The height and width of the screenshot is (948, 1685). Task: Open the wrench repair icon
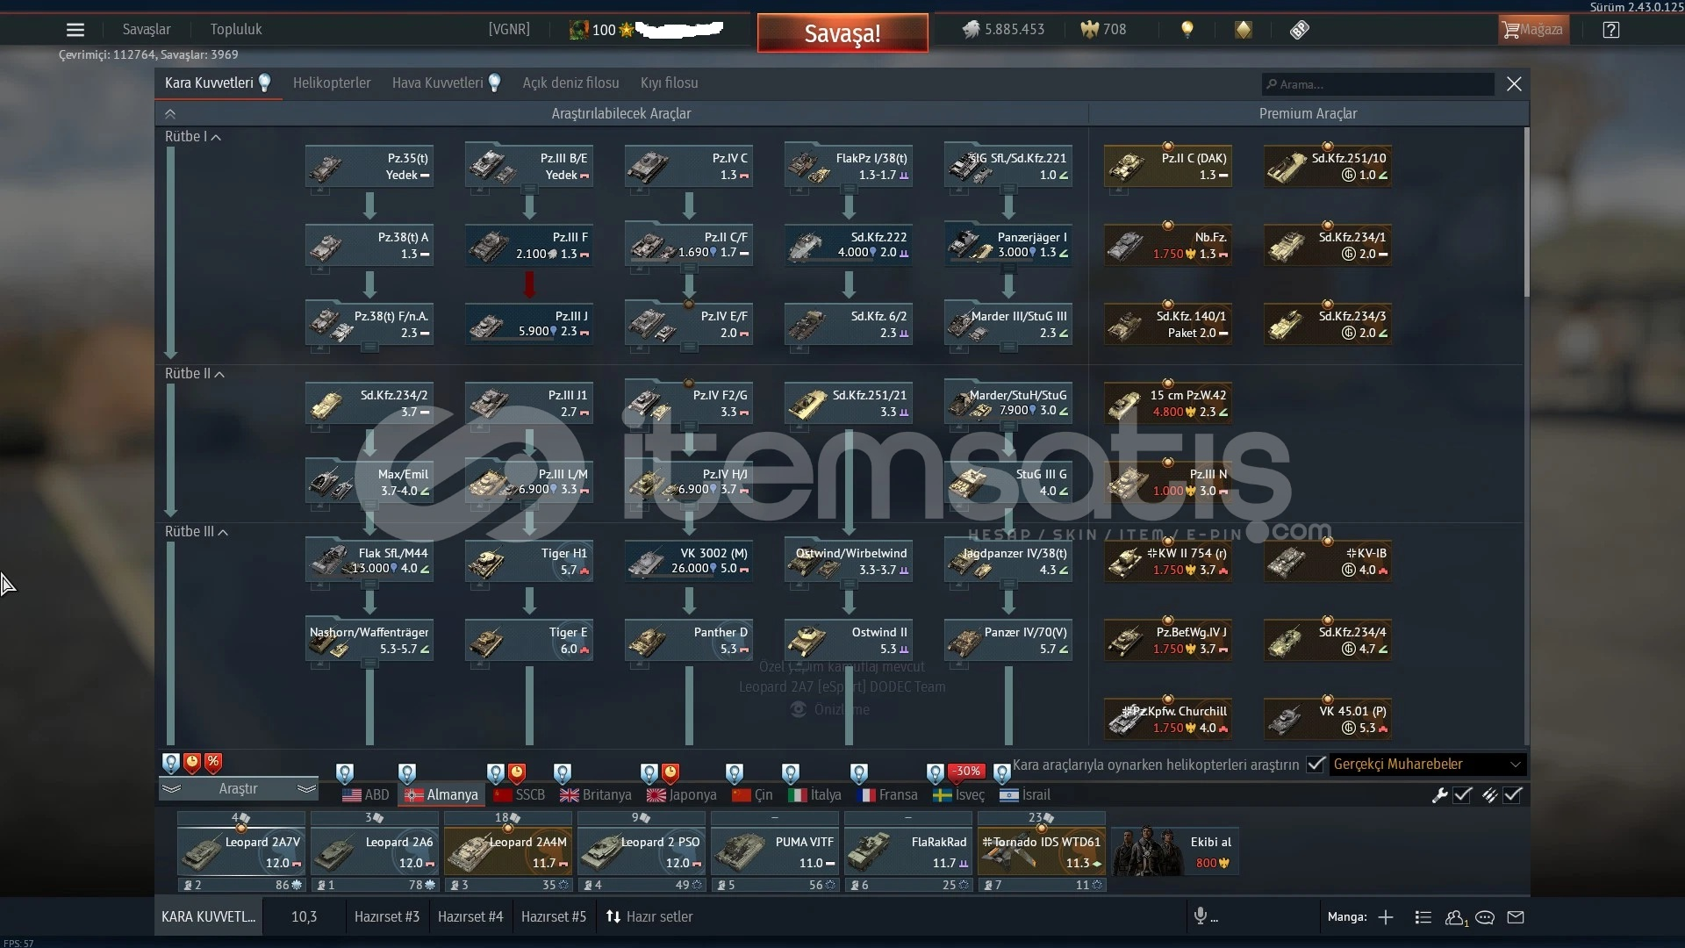(x=1439, y=795)
